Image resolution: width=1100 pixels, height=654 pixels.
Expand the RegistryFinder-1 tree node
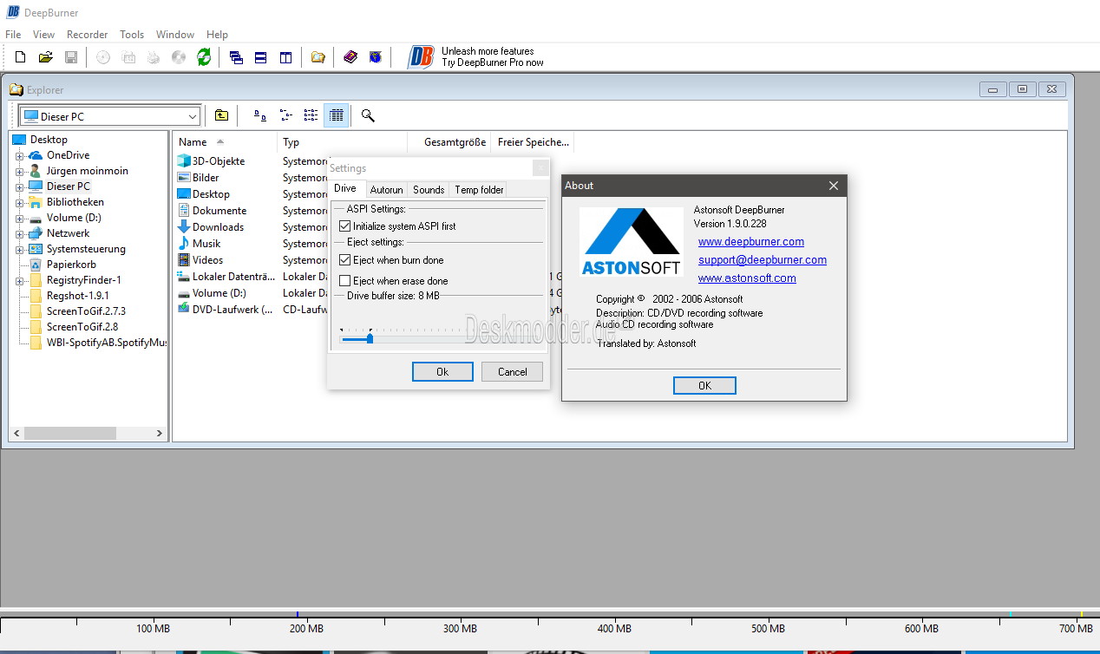(x=19, y=280)
